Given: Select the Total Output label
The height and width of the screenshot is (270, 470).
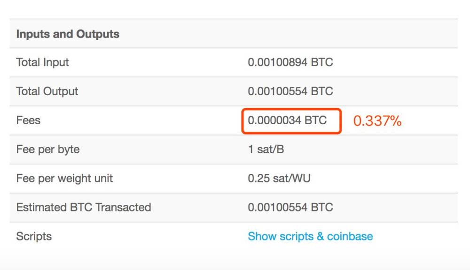Looking at the screenshot, I should click(x=47, y=91).
